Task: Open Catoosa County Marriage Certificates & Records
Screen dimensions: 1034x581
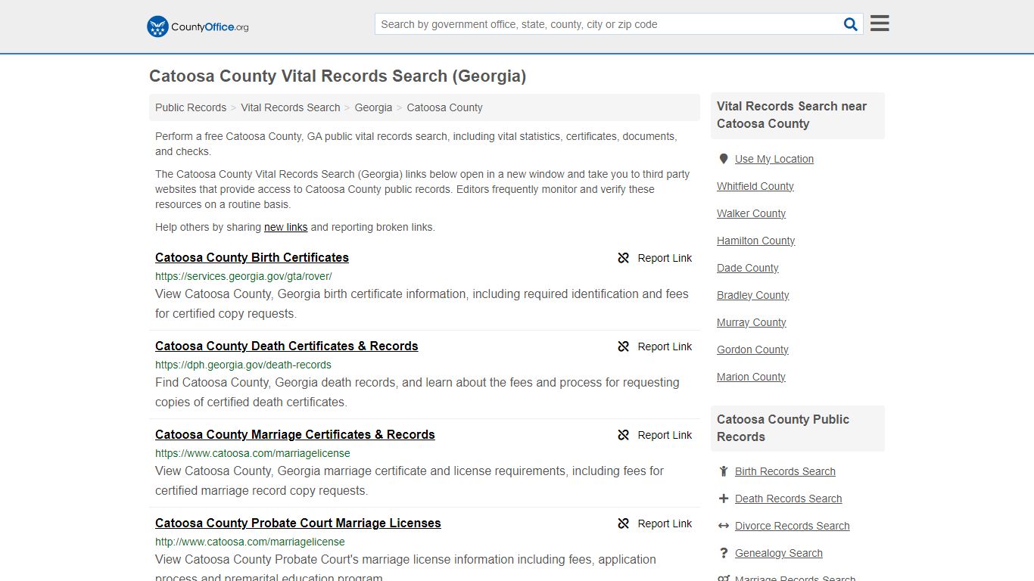Action: tap(295, 434)
